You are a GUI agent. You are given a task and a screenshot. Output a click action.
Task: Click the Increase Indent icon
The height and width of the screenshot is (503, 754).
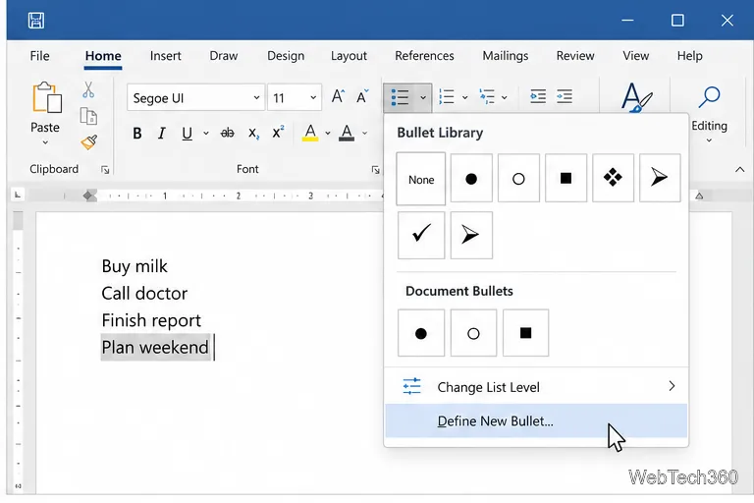[565, 96]
